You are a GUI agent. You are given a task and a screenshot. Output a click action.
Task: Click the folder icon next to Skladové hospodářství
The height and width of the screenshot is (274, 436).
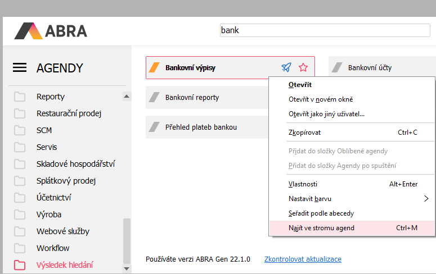pos(20,164)
